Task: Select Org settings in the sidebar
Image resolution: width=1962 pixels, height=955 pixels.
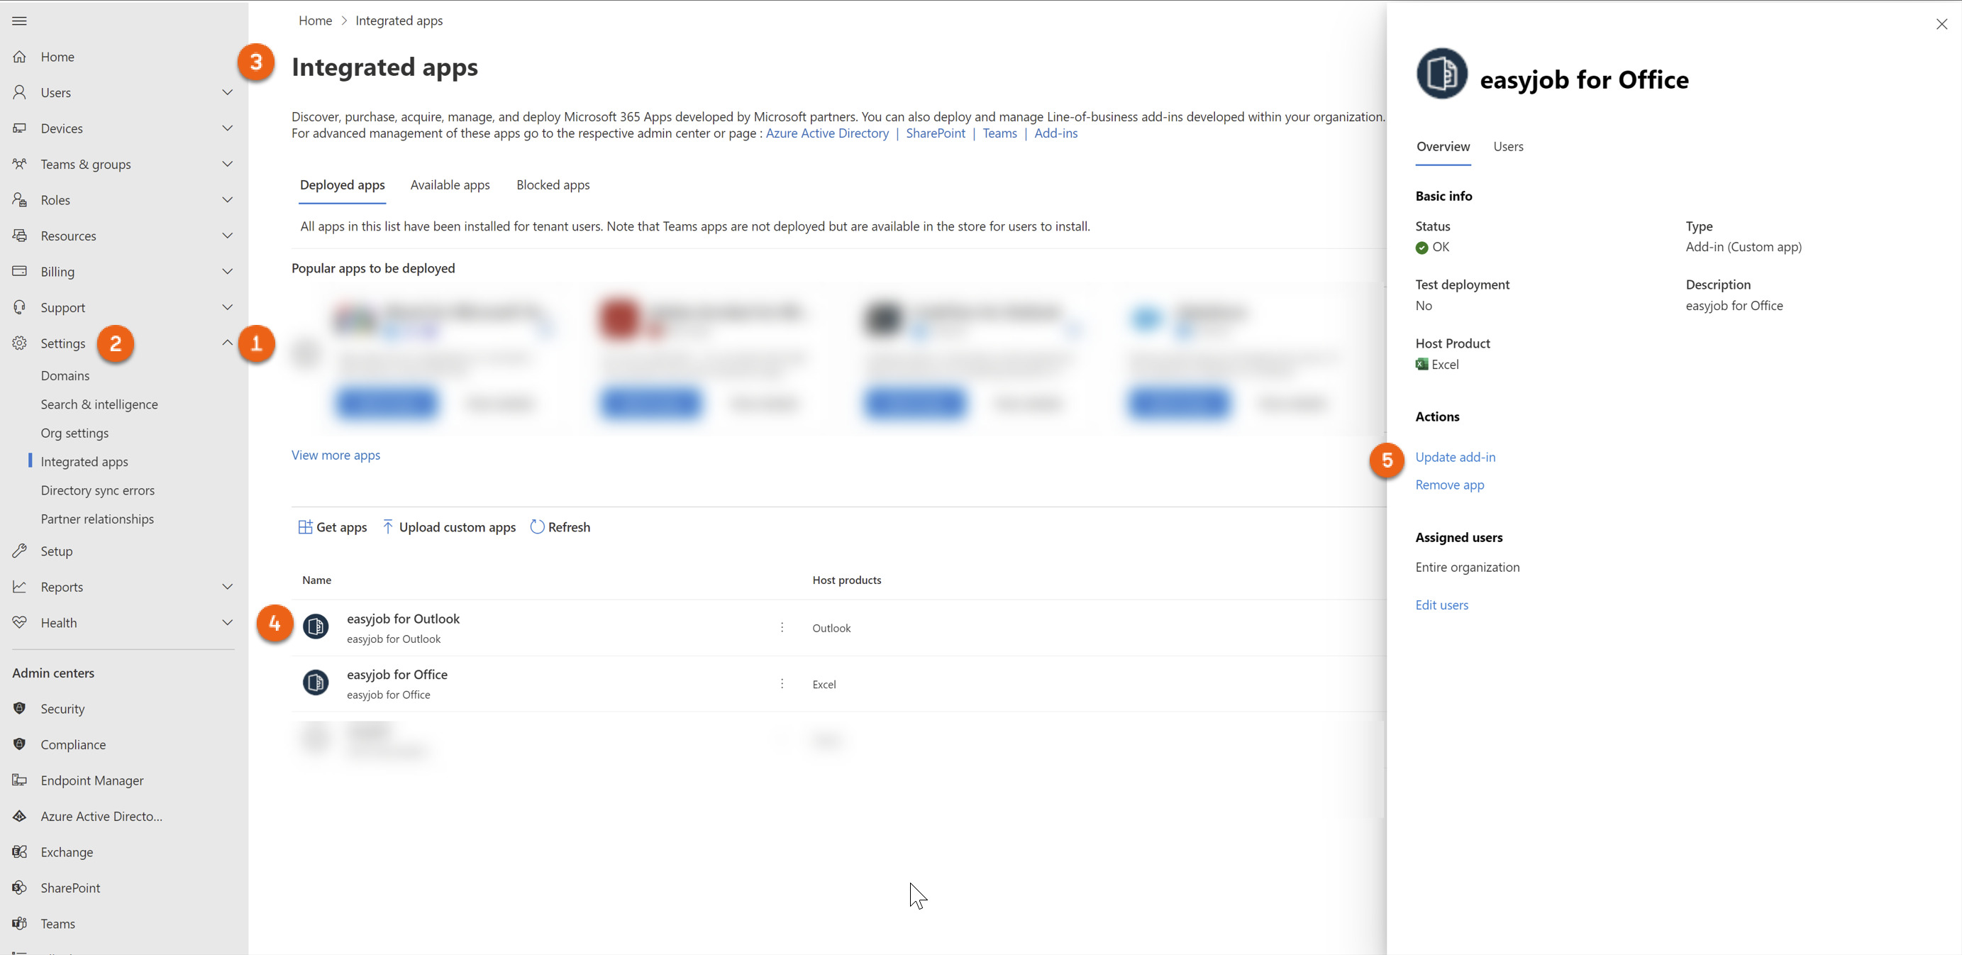Action: pos(74,433)
